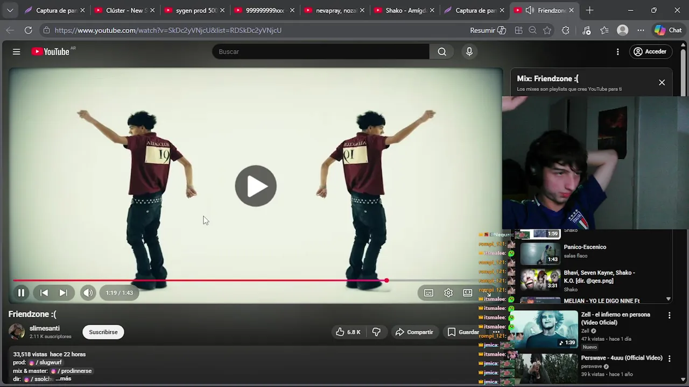Focus the Buscar search field

321,52
